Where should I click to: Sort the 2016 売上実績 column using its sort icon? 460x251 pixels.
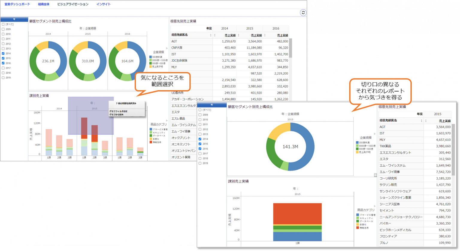pos(264,35)
